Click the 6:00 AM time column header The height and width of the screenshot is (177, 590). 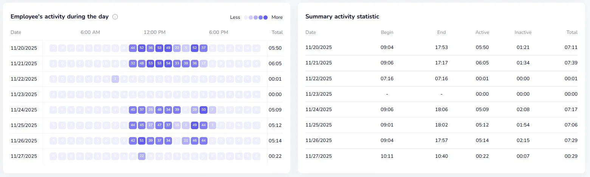pos(90,32)
